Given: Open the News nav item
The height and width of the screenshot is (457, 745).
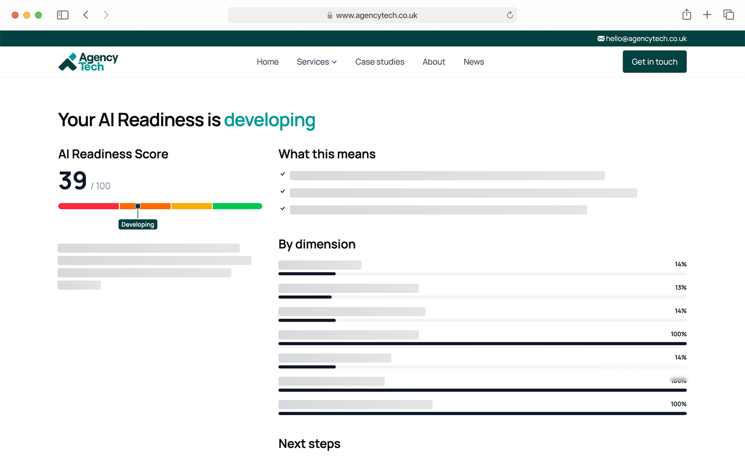Looking at the screenshot, I should click(473, 62).
